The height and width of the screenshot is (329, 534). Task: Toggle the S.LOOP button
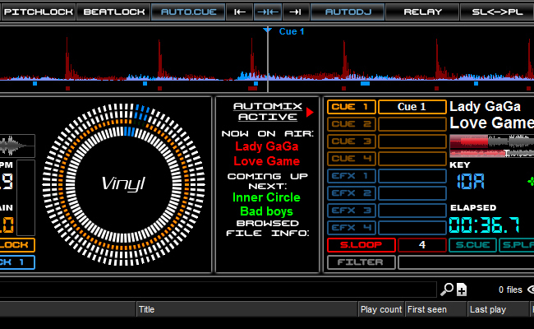point(361,245)
